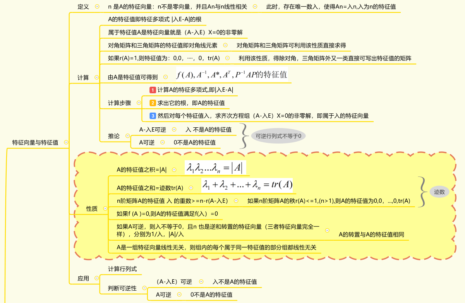Select the 推论 subtopic
Screen dimensions: 465x303
tap(114, 136)
